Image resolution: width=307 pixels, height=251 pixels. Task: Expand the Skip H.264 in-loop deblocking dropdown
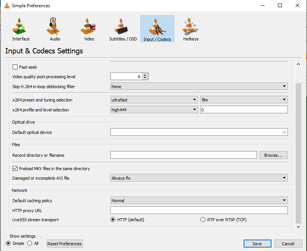[199, 87]
